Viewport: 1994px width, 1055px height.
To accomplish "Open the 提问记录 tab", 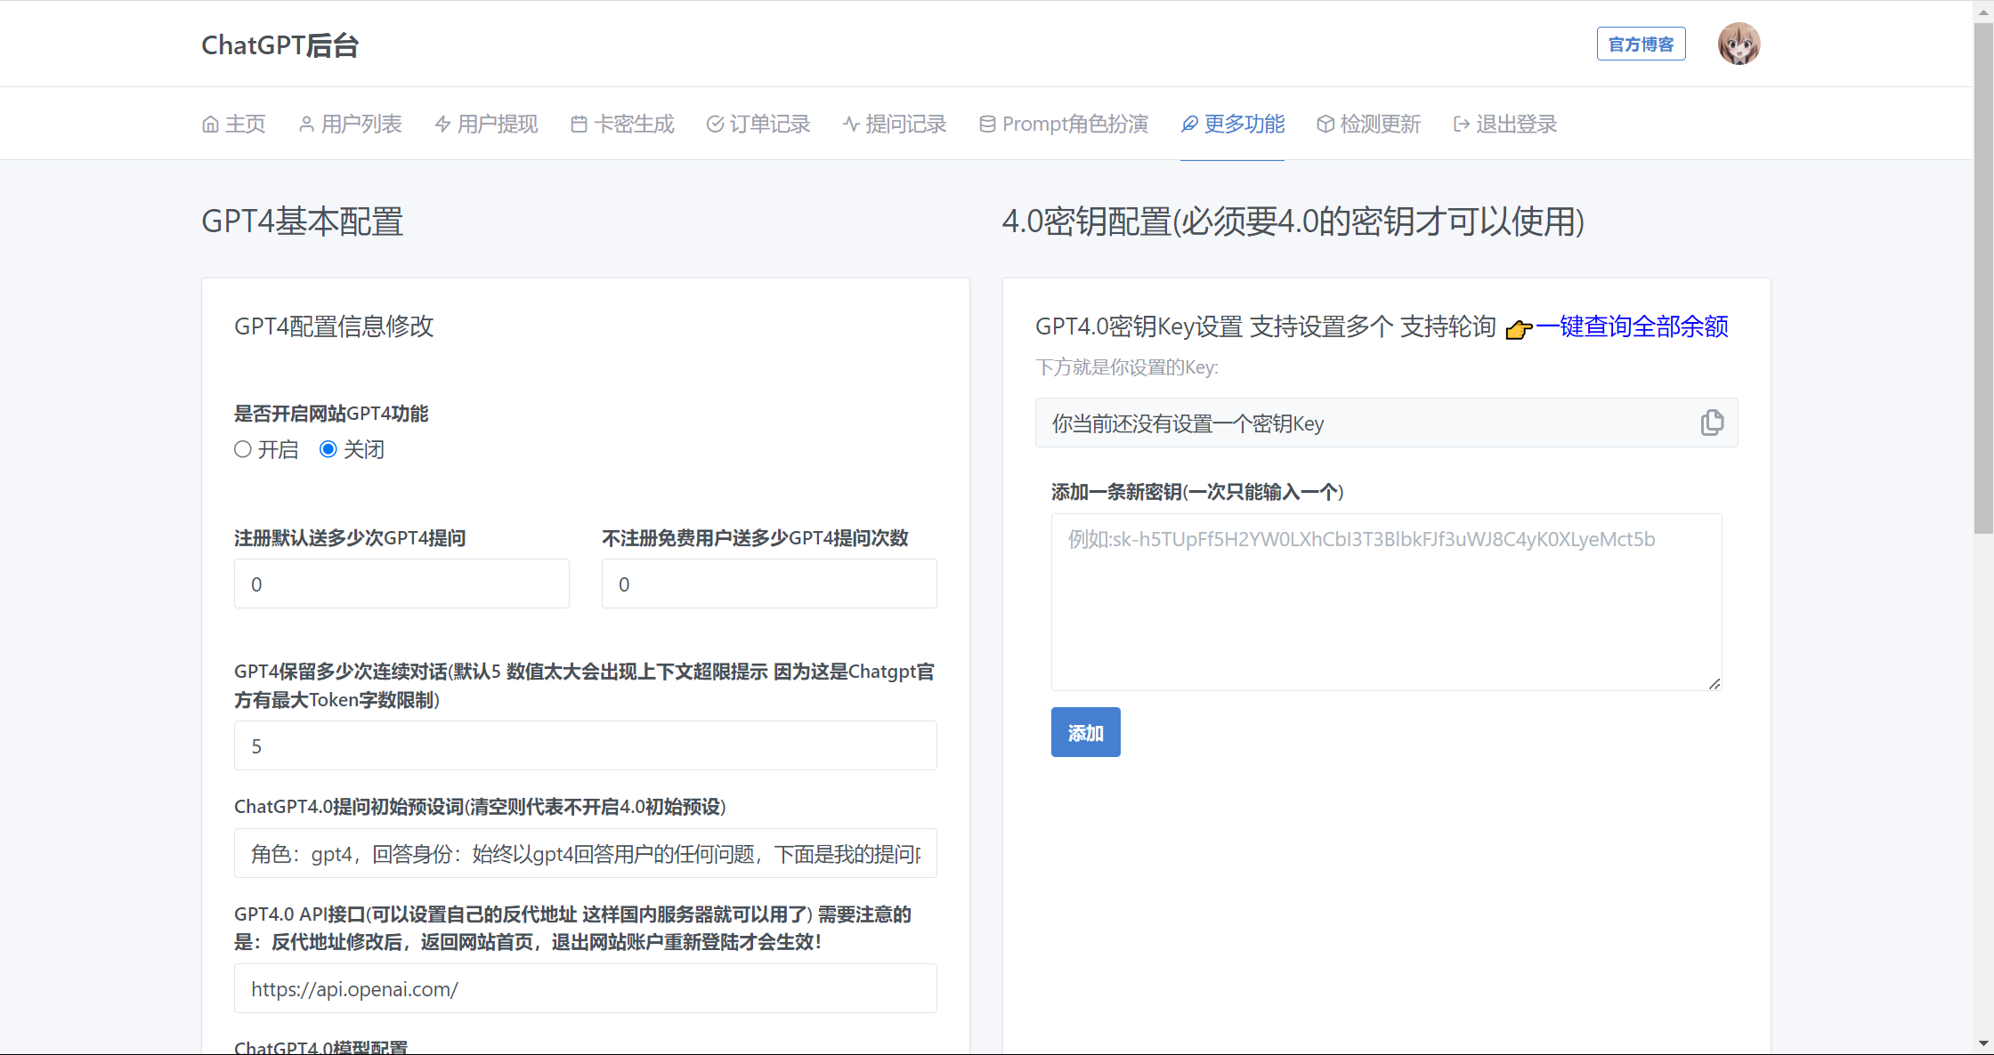I will coord(895,125).
